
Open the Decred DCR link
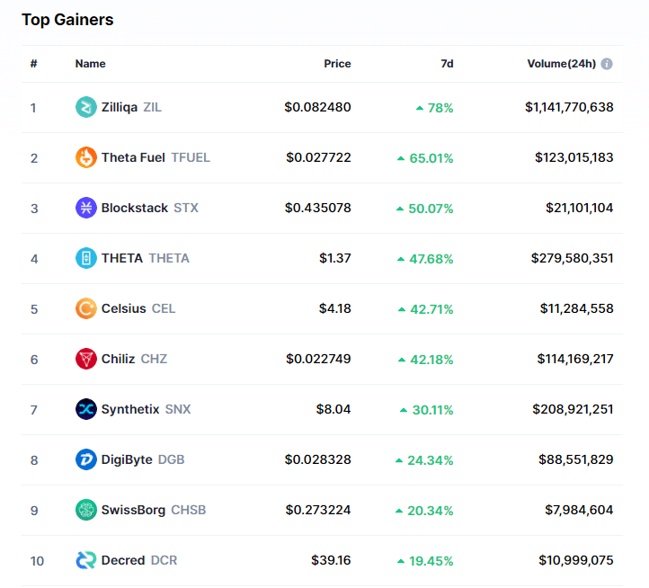(x=123, y=560)
